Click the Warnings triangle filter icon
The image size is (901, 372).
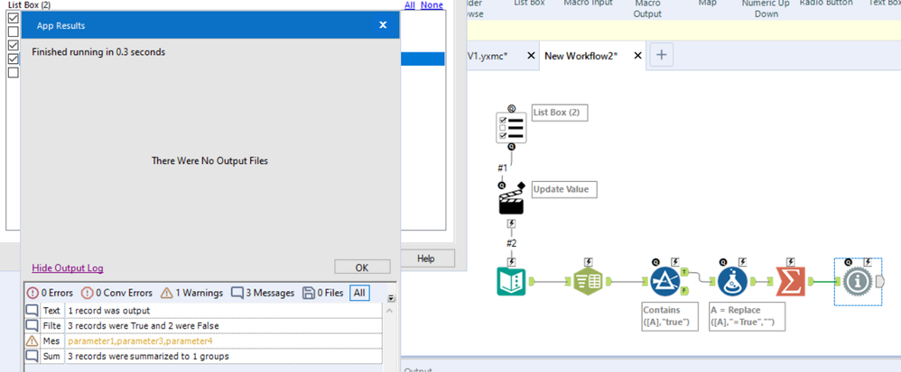pos(167,293)
